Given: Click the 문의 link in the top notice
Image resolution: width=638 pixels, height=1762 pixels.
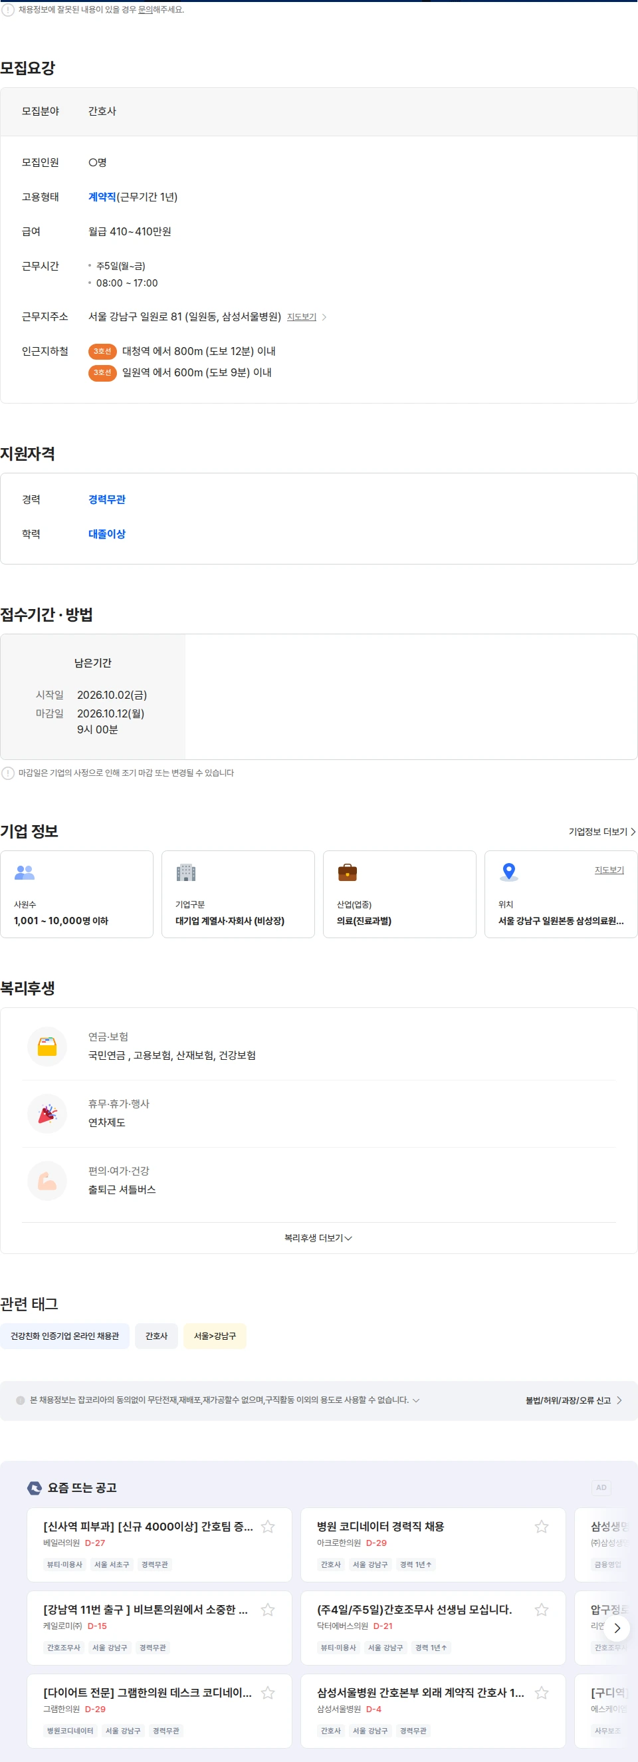Looking at the screenshot, I should coord(145,9).
